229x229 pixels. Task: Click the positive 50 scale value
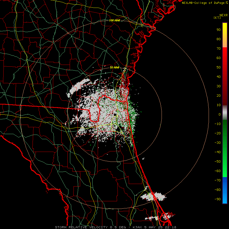pyautogui.click(x=219, y=67)
